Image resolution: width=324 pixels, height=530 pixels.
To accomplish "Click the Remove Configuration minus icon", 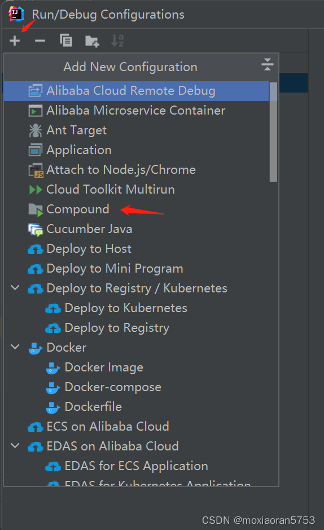I will point(40,41).
